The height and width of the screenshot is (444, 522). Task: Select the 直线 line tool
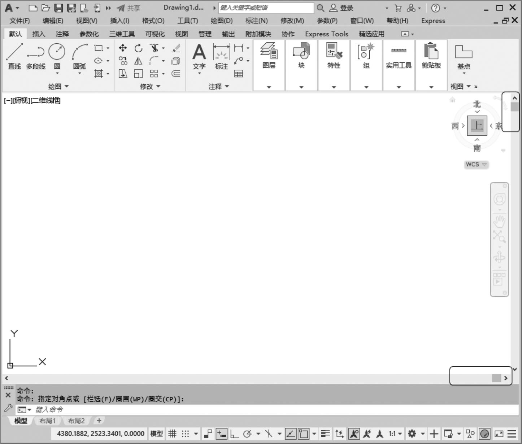(x=14, y=56)
